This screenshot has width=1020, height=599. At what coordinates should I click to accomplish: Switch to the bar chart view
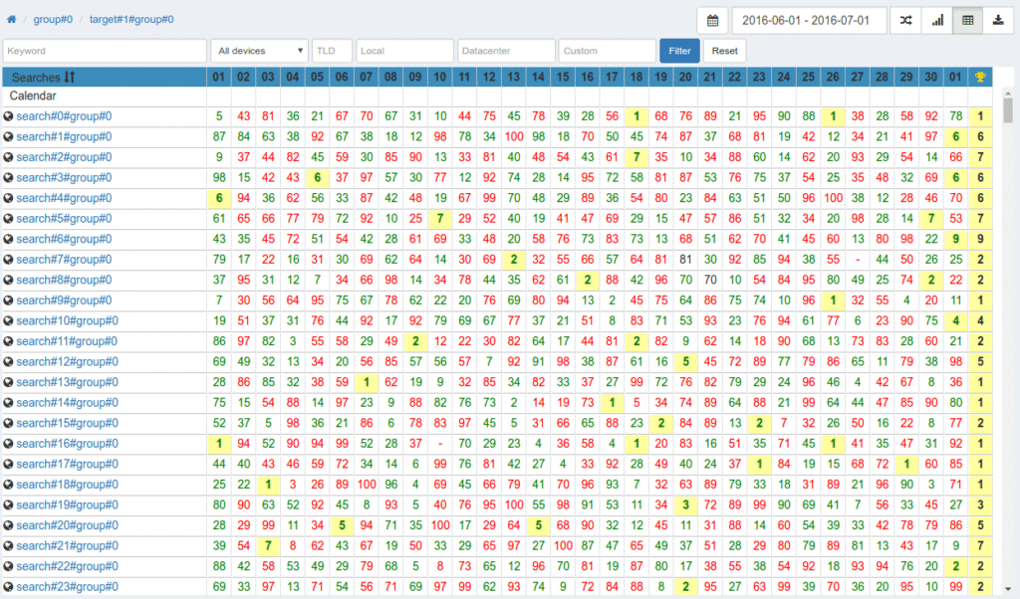pos(937,20)
